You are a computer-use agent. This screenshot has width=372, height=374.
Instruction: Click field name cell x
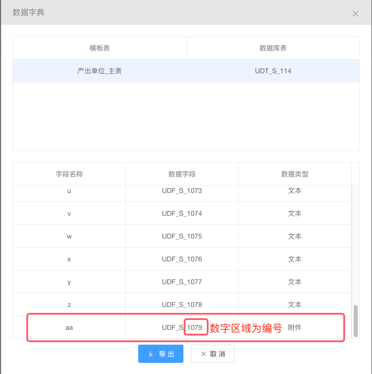pos(69,259)
